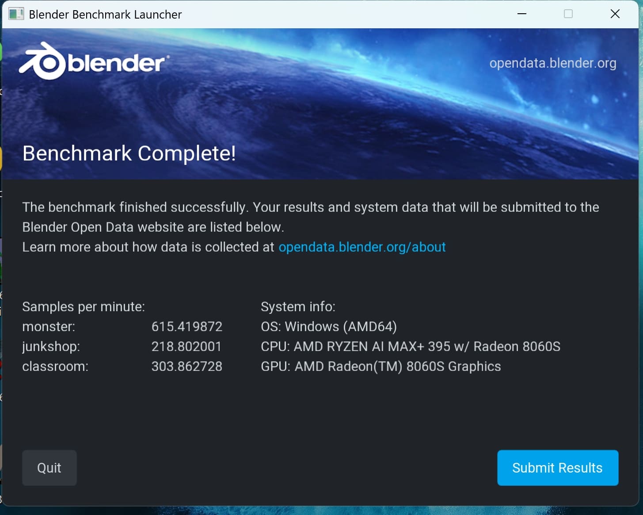Image resolution: width=643 pixels, height=515 pixels.
Task: Click the CPU AMD RYZEN AI MAX+ line
Action: tap(410, 347)
